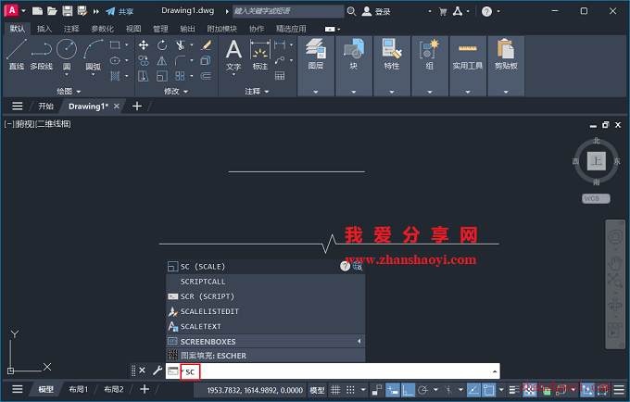630x402 pixels.
Task: Expand the Block (块) panel dropdown
Action: pos(354,92)
